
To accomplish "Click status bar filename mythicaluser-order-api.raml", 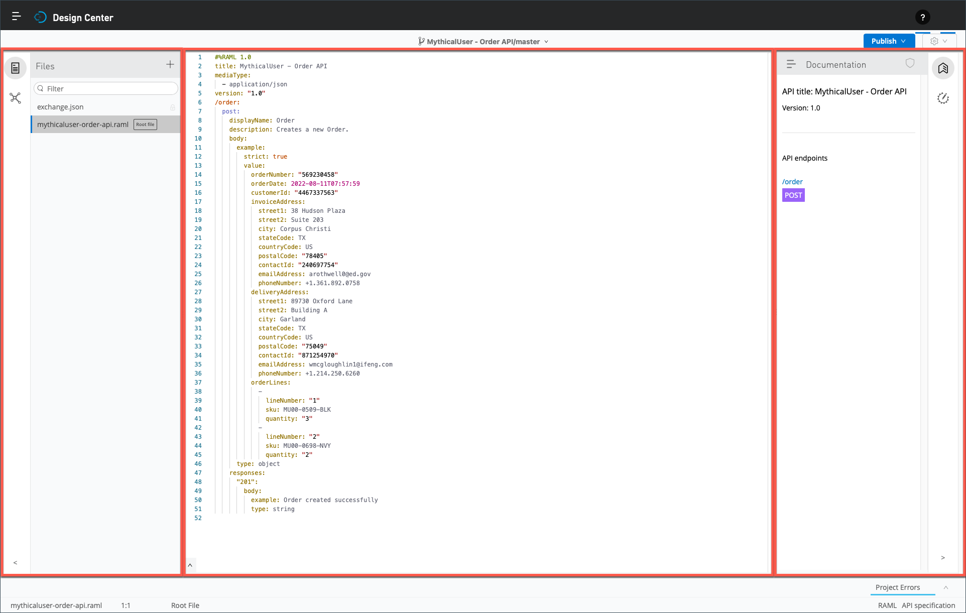I will [56, 605].
